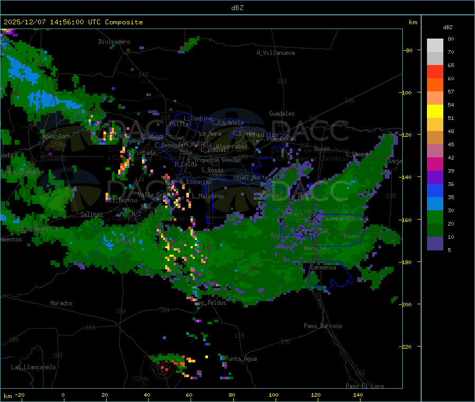The width and height of the screenshot is (475, 402).
Task: Choose the dark green 10-20 dBZ swatch
Action: click(x=435, y=230)
